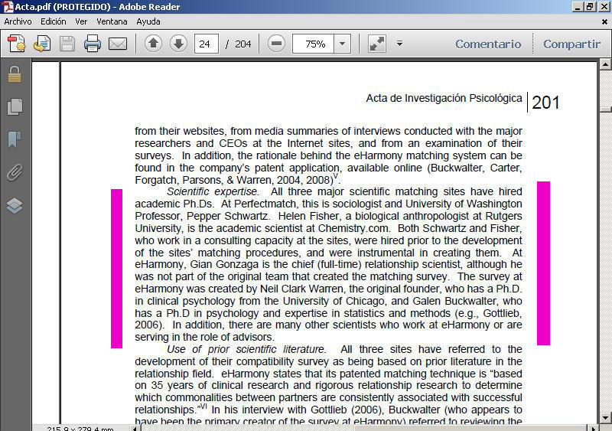The width and height of the screenshot is (612, 431).
Task: Minimize the Adobe Reader window
Action: (578, 7)
